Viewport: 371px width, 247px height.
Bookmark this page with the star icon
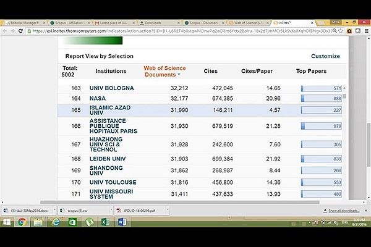tap(341, 31)
